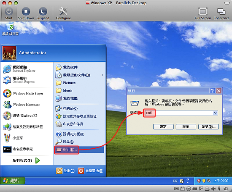Click OK (確定) in Run dialog
Viewport: 232px width, 192px height.
[x=163, y=126]
